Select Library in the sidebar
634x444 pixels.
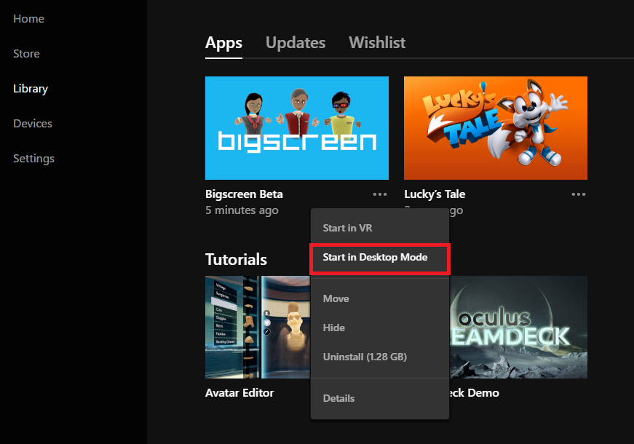click(31, 89)
